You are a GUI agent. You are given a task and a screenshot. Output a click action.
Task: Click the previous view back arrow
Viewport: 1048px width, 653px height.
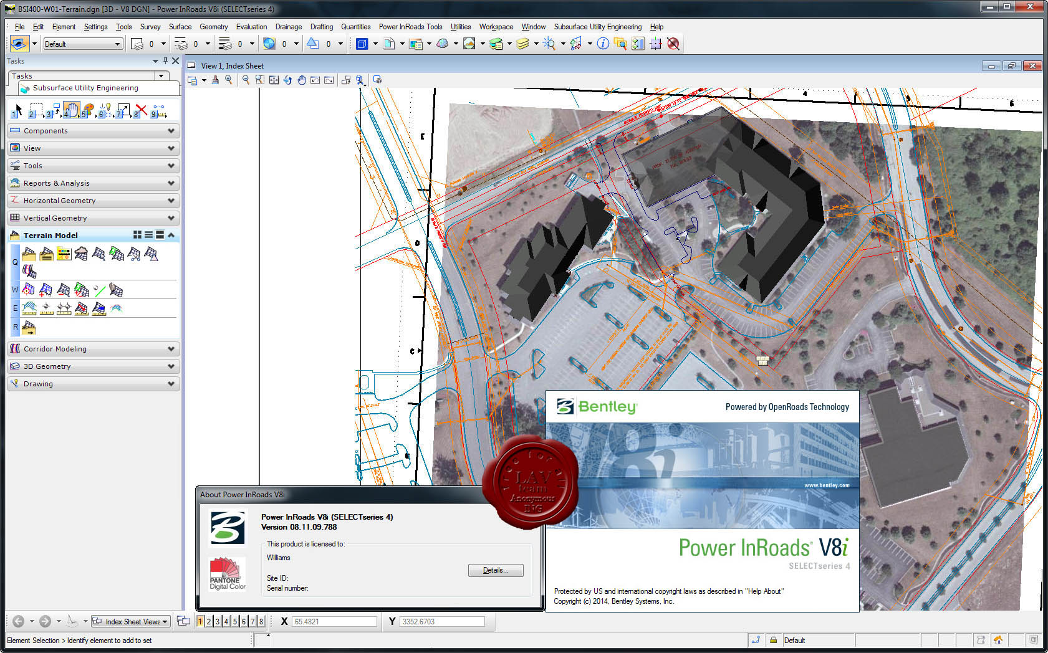point(19,621)
